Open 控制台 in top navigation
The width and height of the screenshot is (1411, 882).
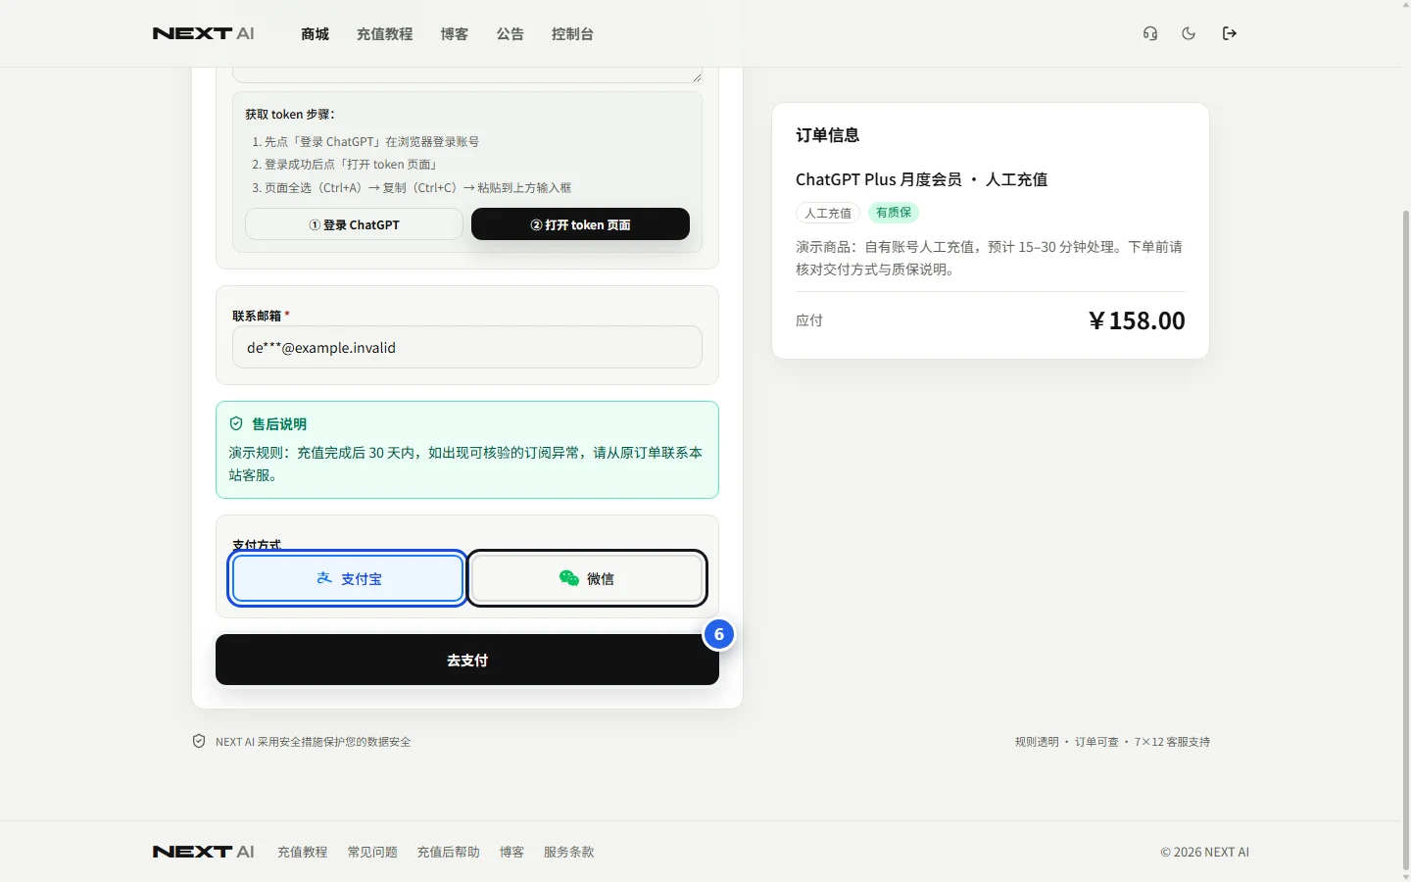(x=572, y=34)
